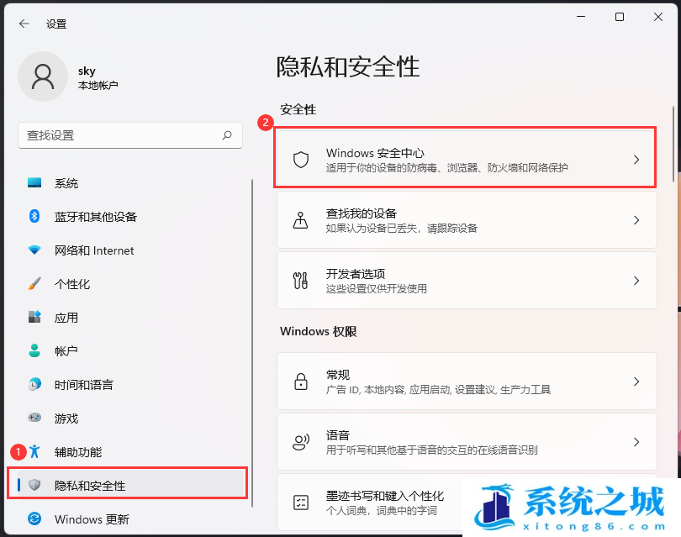Expand Windows 安全中心 with its chevron
Screen dimensions: 681x537
(636, 160)
